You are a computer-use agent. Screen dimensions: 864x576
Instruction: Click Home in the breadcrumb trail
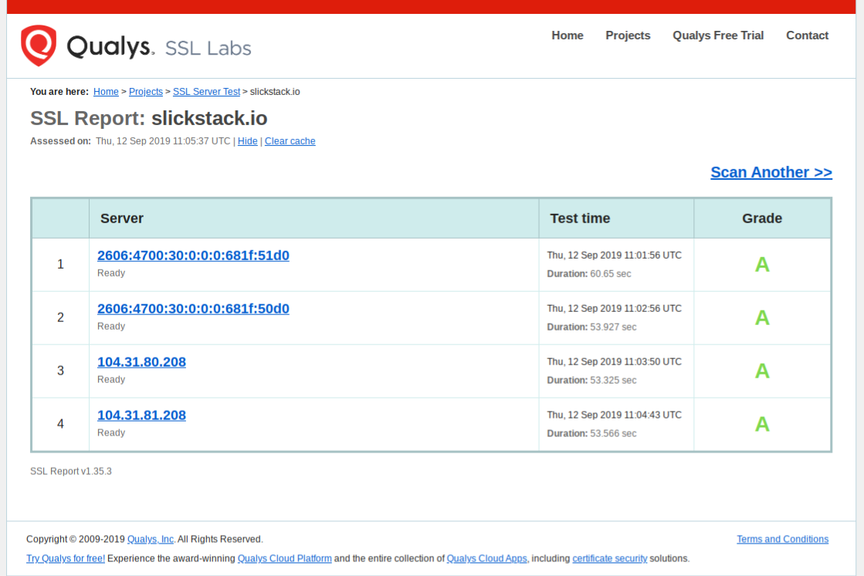[106, 91]
